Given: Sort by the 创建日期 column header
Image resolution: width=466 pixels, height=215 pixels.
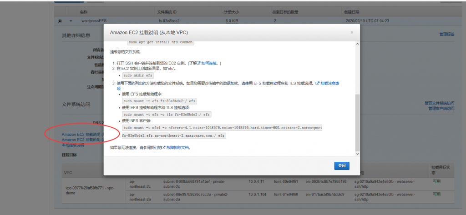Looking at the screenshot, I should click(x=352, y=12).
